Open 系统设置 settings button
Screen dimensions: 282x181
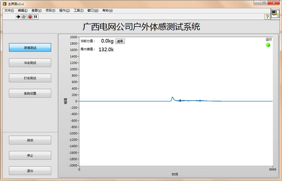click(x=30, y=93)
